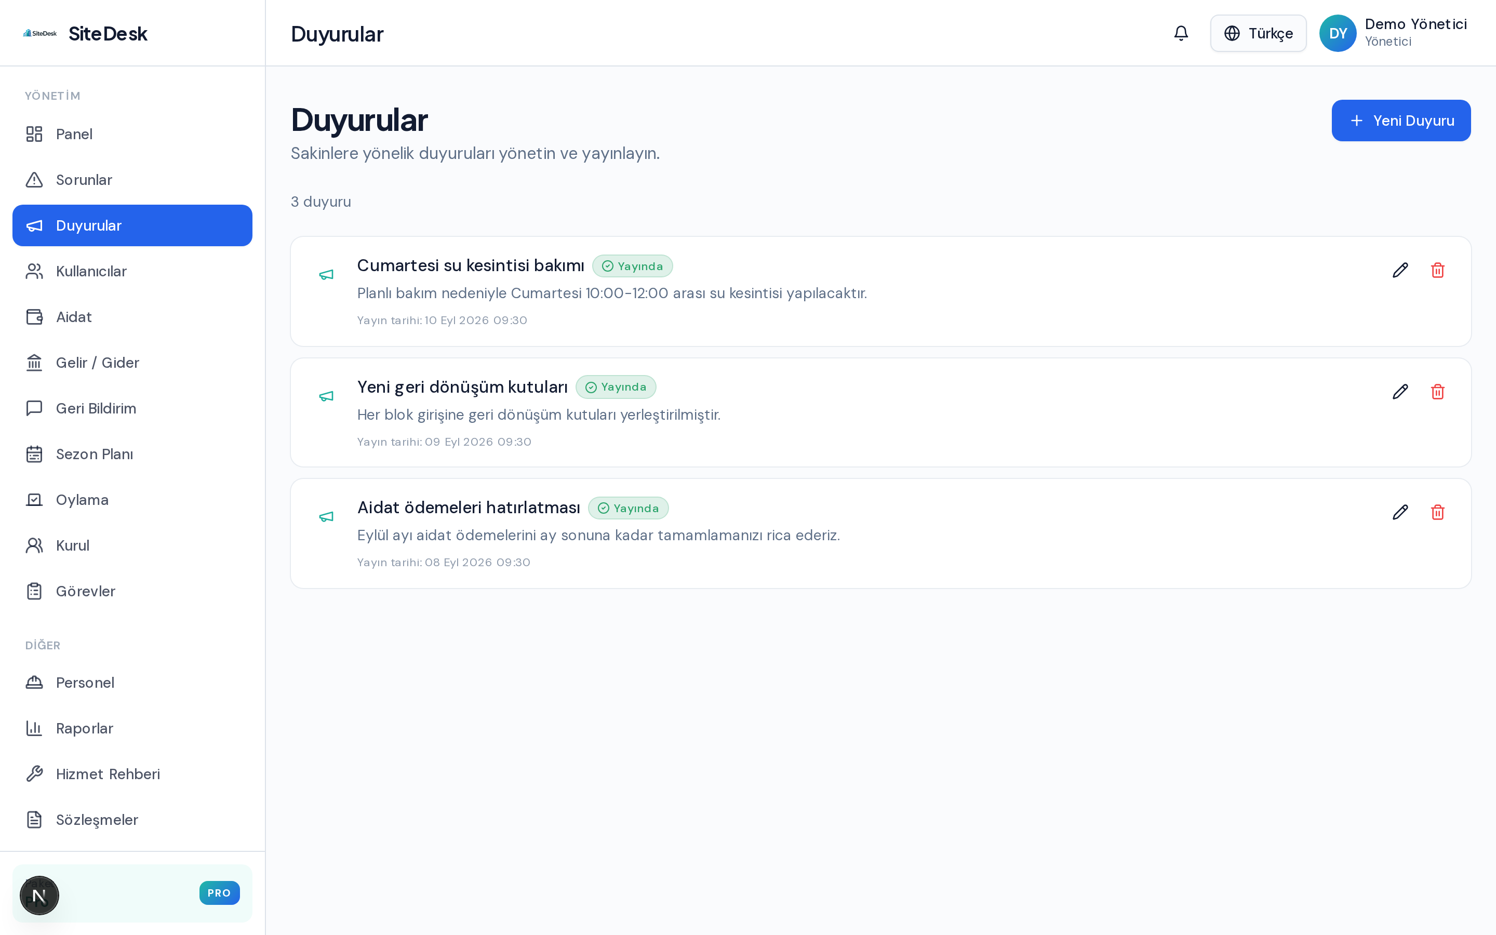This screenshot has width=1496, height=935.
Task: Create a new announcement with Yeni Duyuru
Action: coord(1401,121)
